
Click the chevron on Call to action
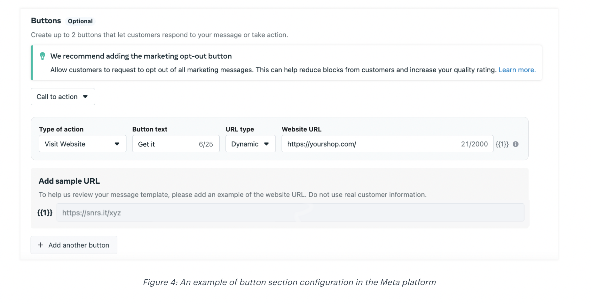pyautogui.click(x=85, y=97)
